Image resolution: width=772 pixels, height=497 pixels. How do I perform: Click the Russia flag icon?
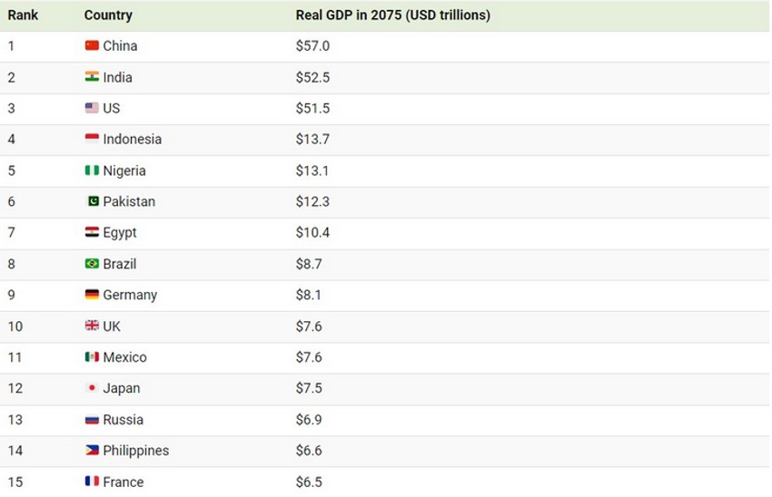coord(92,420)
